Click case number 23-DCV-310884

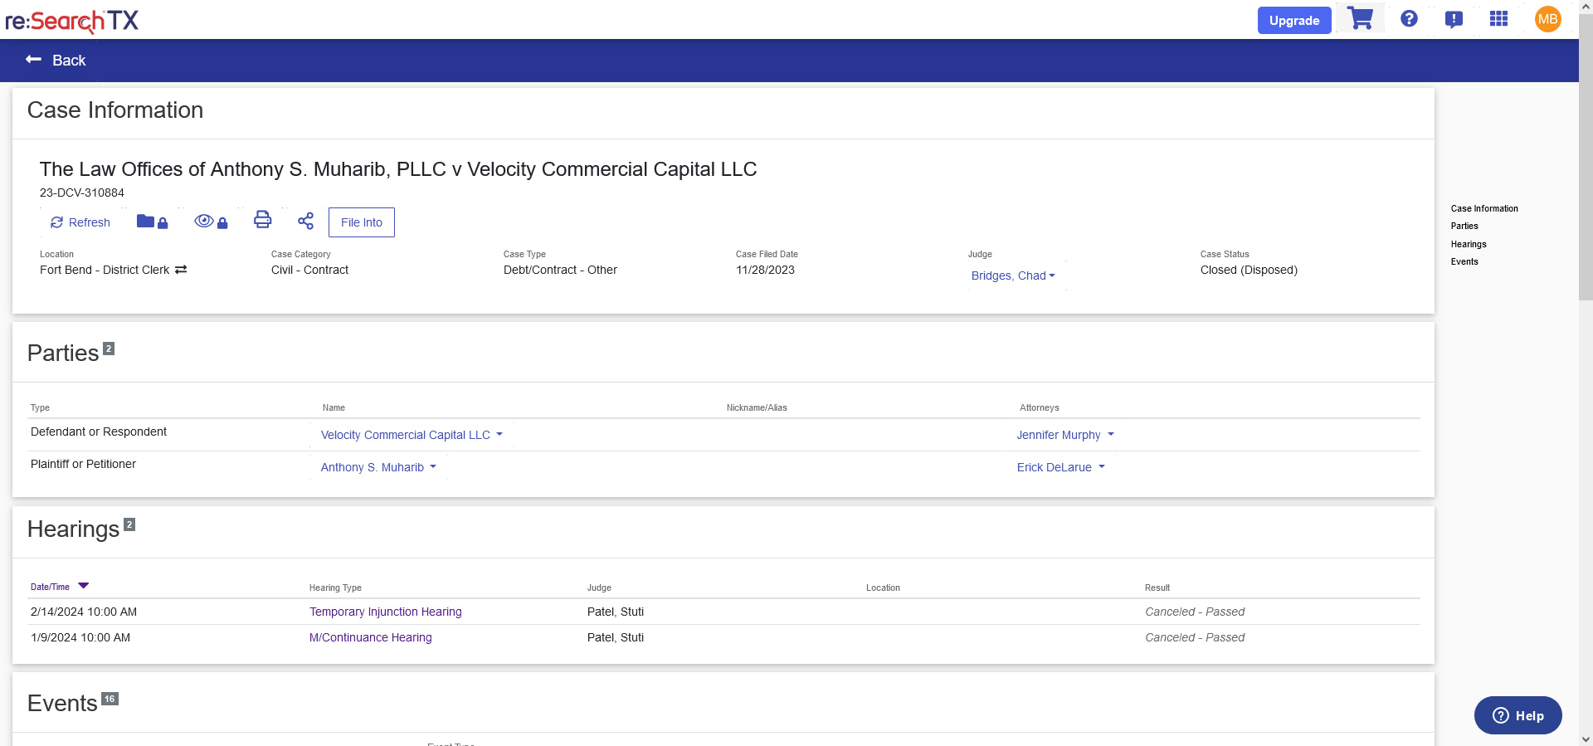pyautogui.click(x=82, y=193)
